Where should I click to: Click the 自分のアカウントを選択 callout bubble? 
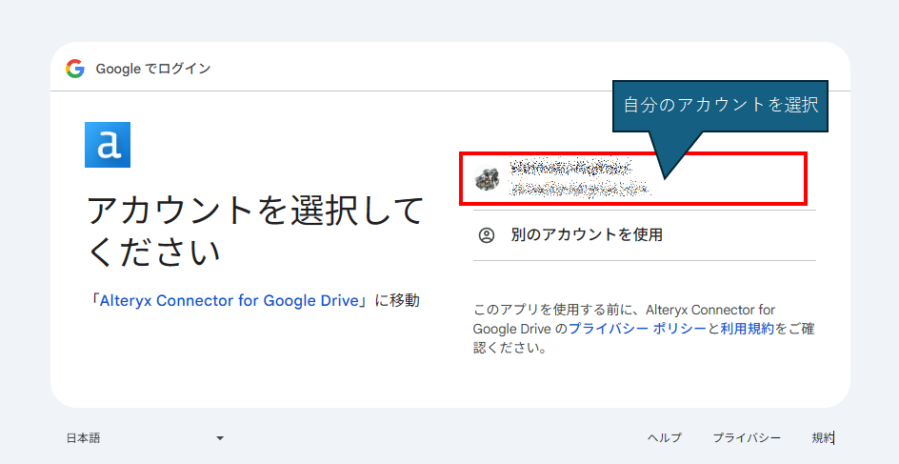pos(720,105)
